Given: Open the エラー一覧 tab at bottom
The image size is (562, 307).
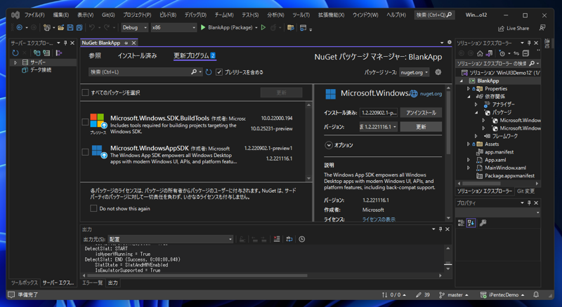Looking at the screenshot, I should 93,282.
